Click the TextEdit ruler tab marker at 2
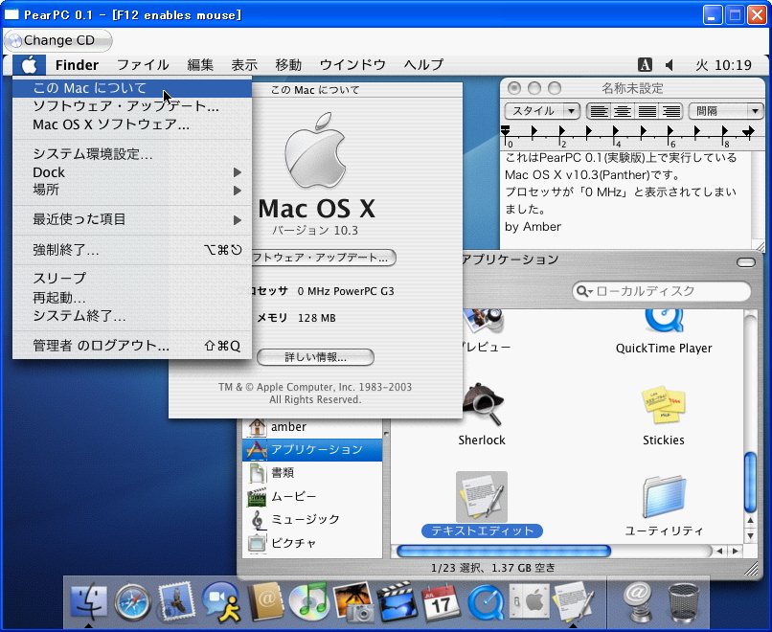The width and height of the screenshot is (772, 632). click(562, 131)
